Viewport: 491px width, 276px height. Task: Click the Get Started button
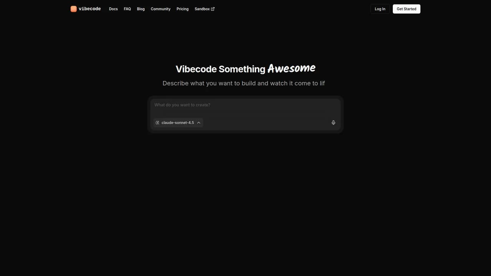click(407, 9)
